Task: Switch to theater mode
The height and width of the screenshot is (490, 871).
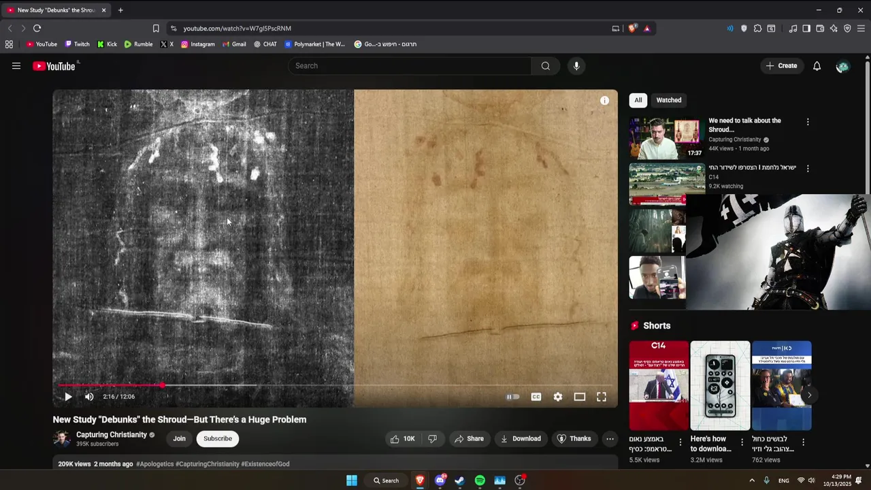Action: (580, 397)
